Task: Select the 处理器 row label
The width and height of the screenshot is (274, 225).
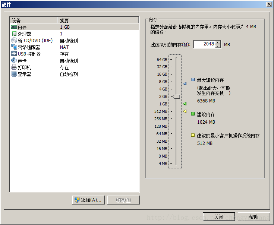Action: click(25, 34)
